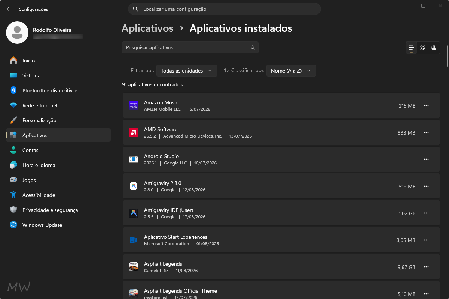
Task: Open Personalização settings
Action: coord(58,120)
